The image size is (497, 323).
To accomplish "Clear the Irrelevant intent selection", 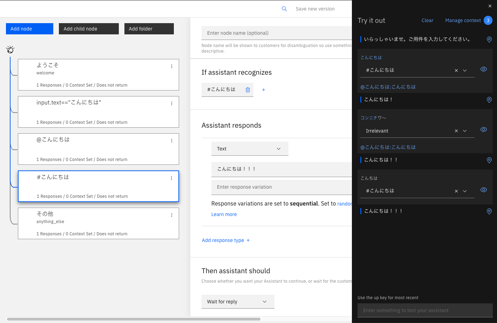I will click(456, 131).
